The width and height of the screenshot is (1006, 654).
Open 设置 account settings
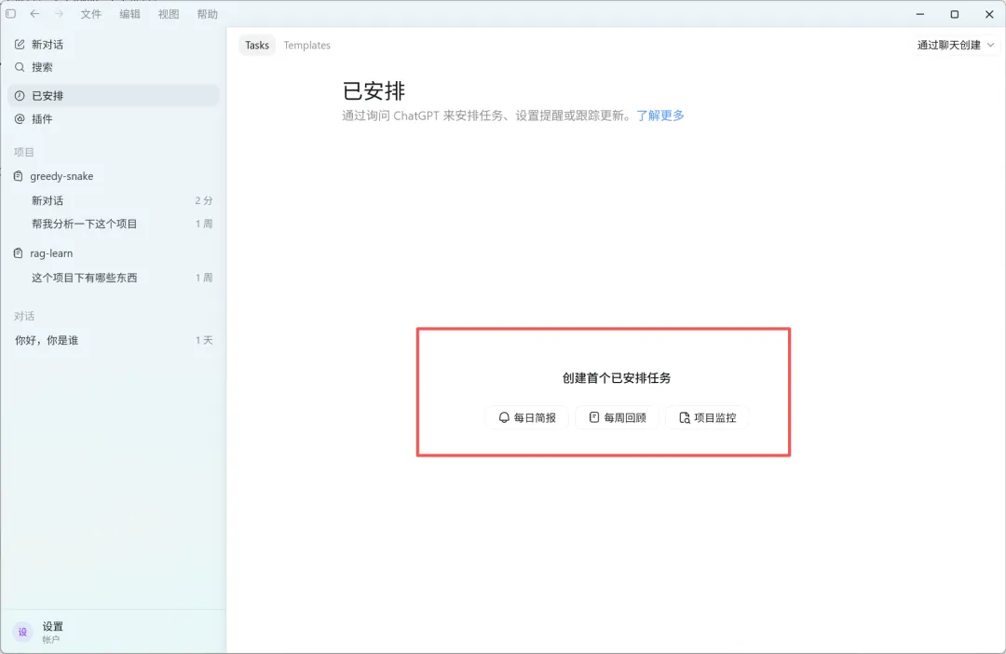point(113,633)
